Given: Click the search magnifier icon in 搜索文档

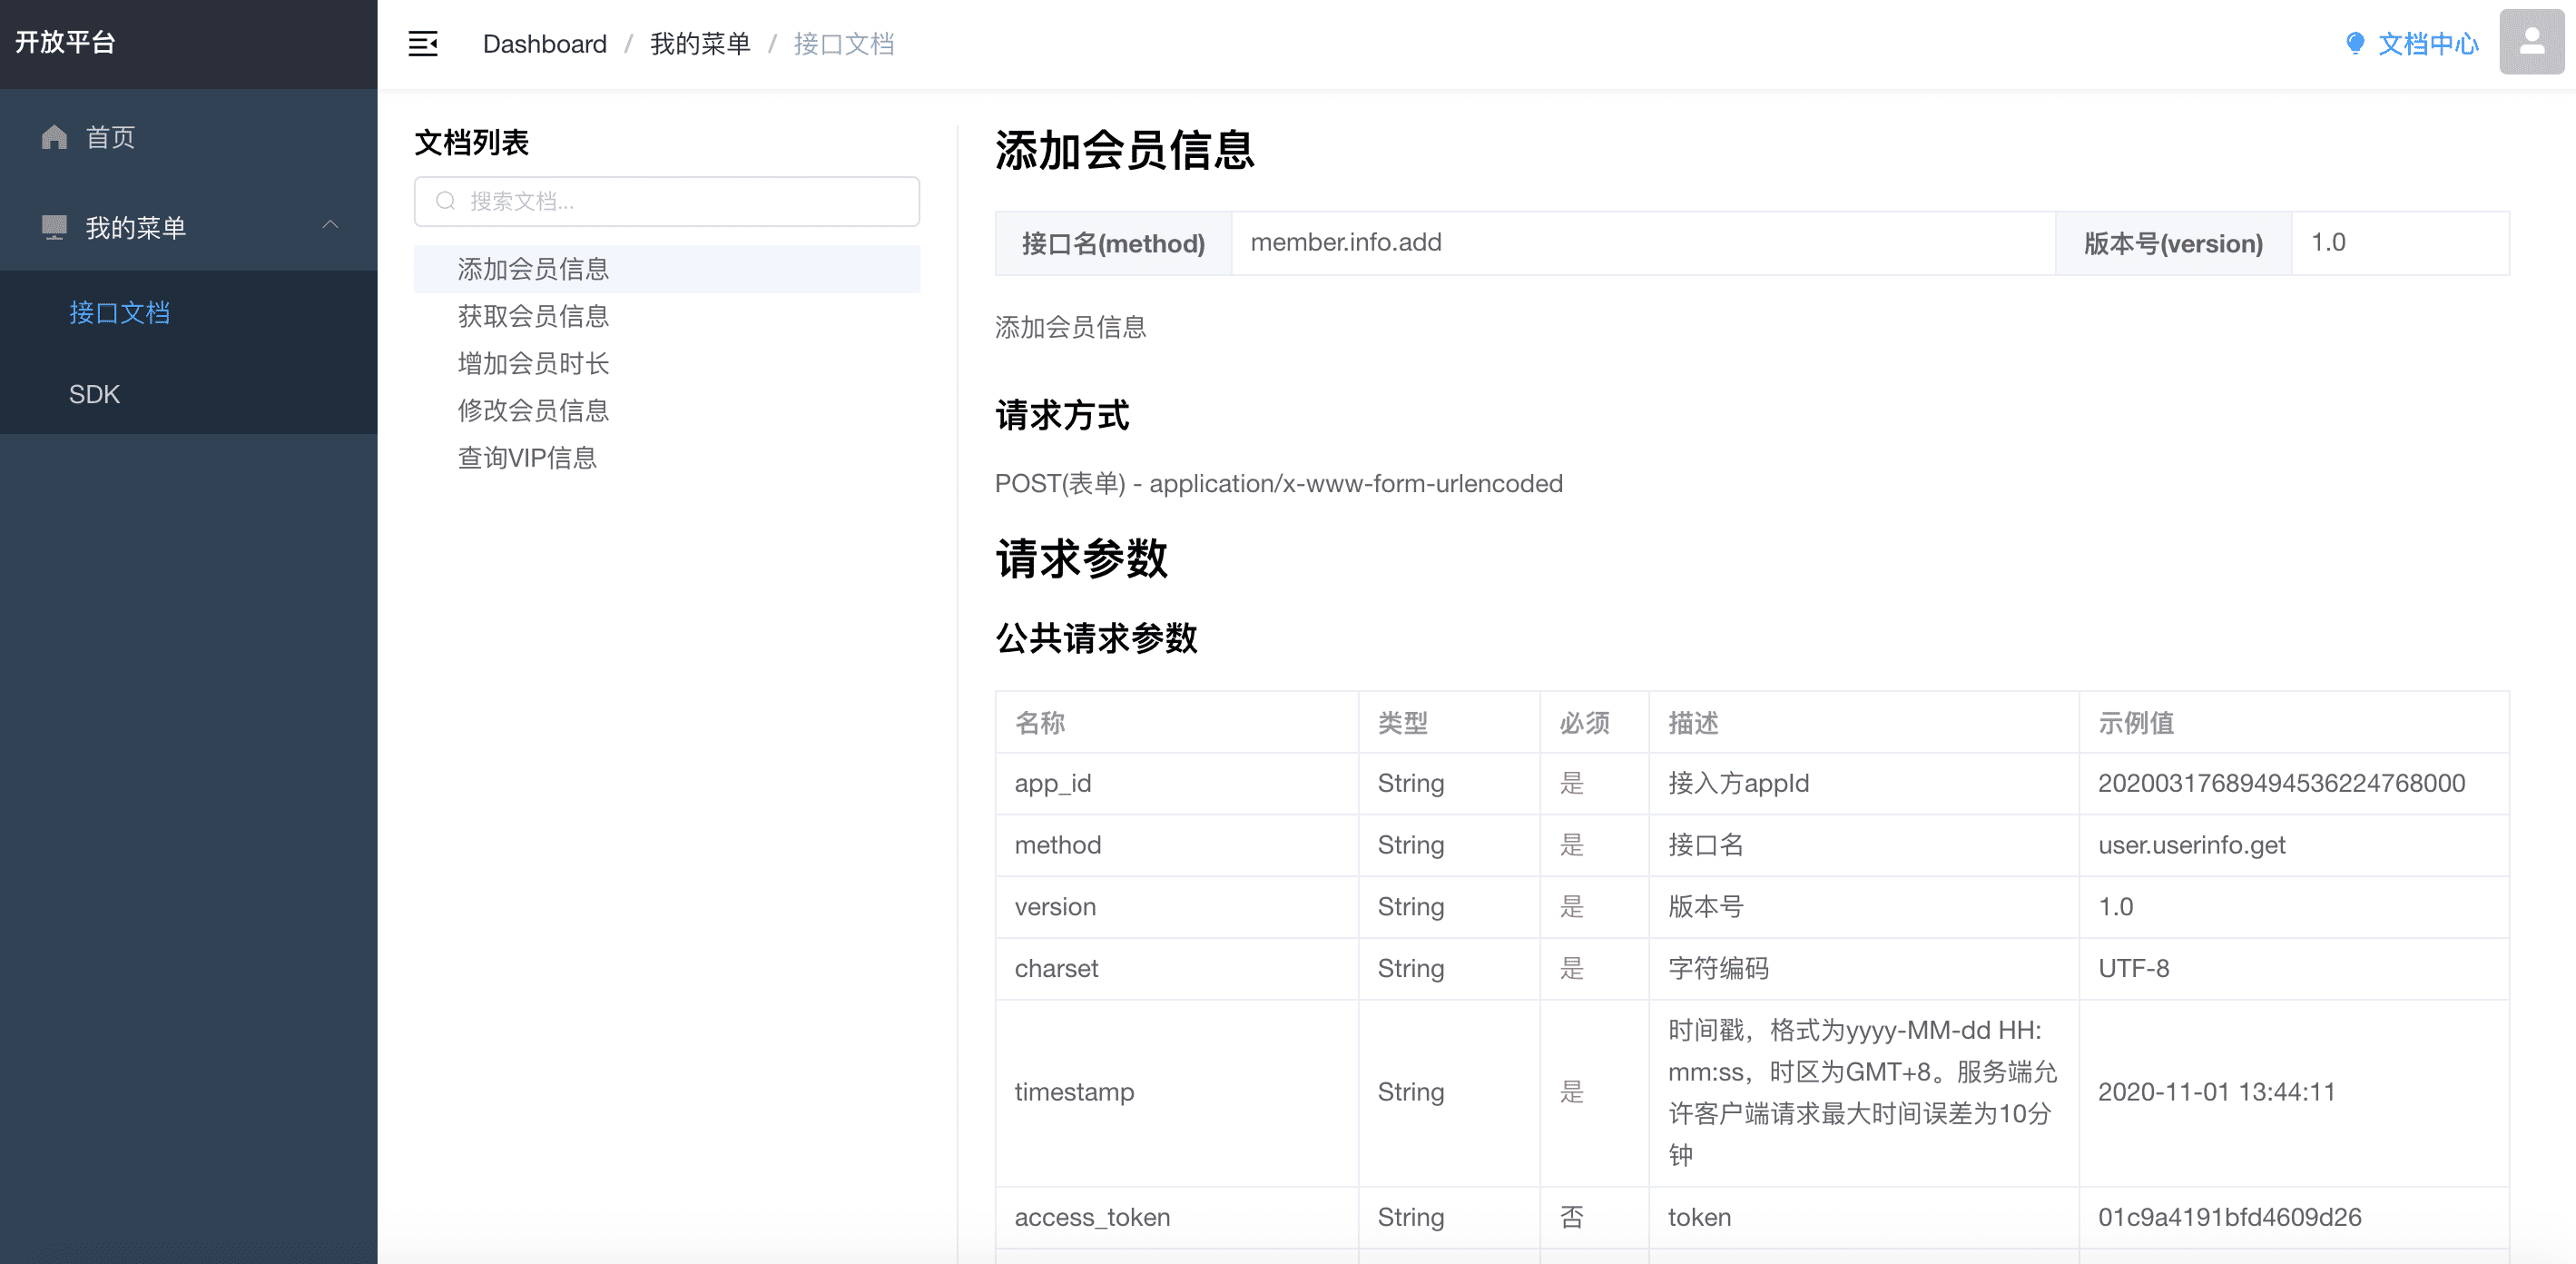Looking at the screenshot, I should pos(446,202).
